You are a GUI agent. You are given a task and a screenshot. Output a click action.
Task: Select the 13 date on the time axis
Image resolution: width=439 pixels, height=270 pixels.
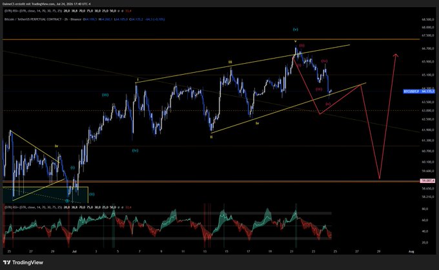click(205, 251)
